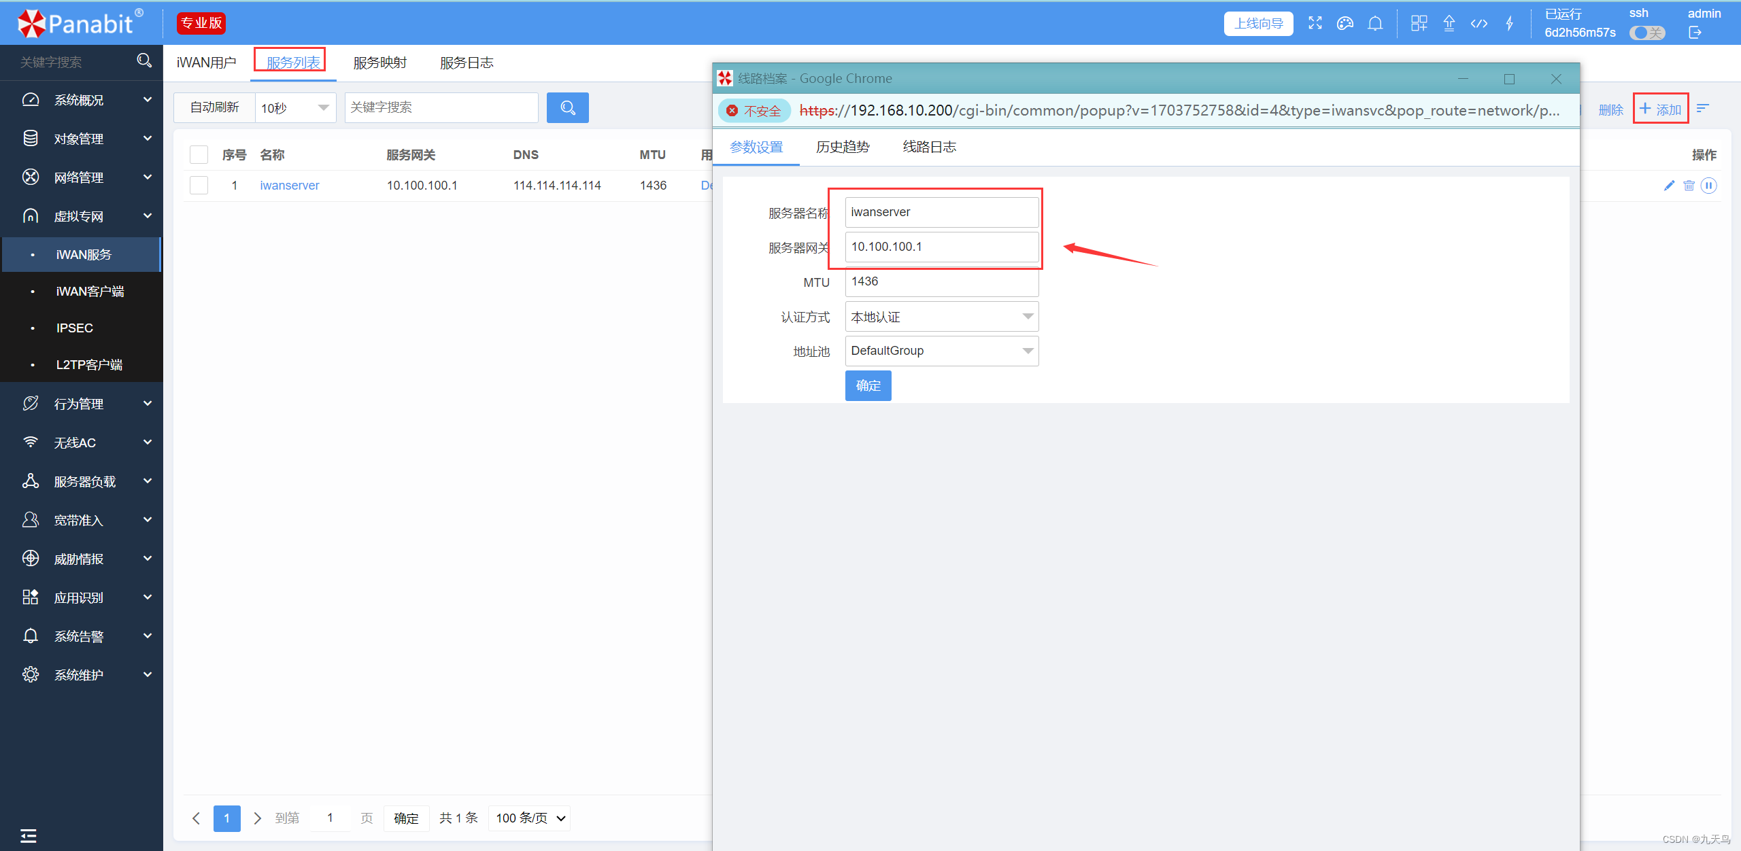The width and height of the screenshot is (1741, 851).
Task: Click the blue 确定 button in popup
Action: point(868,385)
